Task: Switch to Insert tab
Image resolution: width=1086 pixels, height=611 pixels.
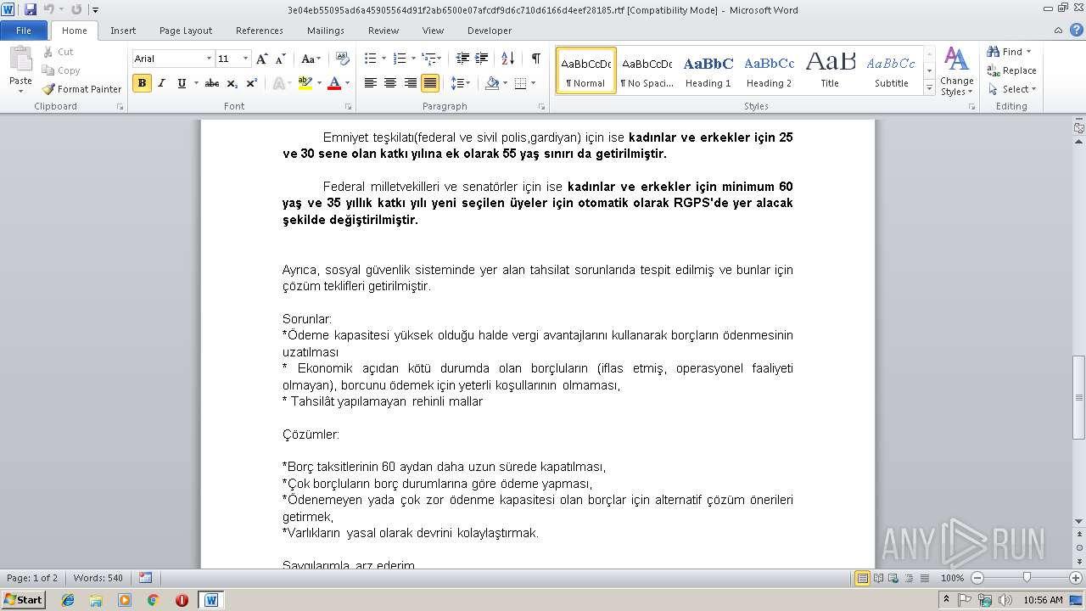Action: tap(123, 31)
